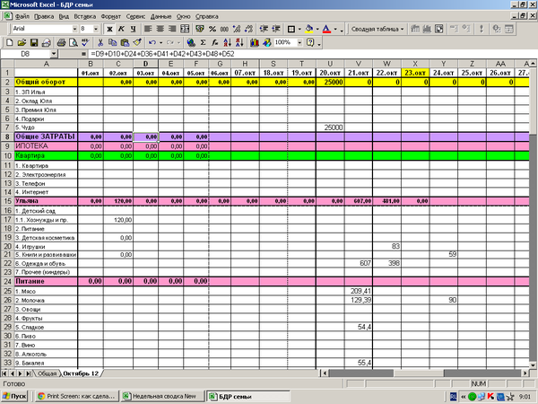Click the yellow fill color button

point(308,29)
